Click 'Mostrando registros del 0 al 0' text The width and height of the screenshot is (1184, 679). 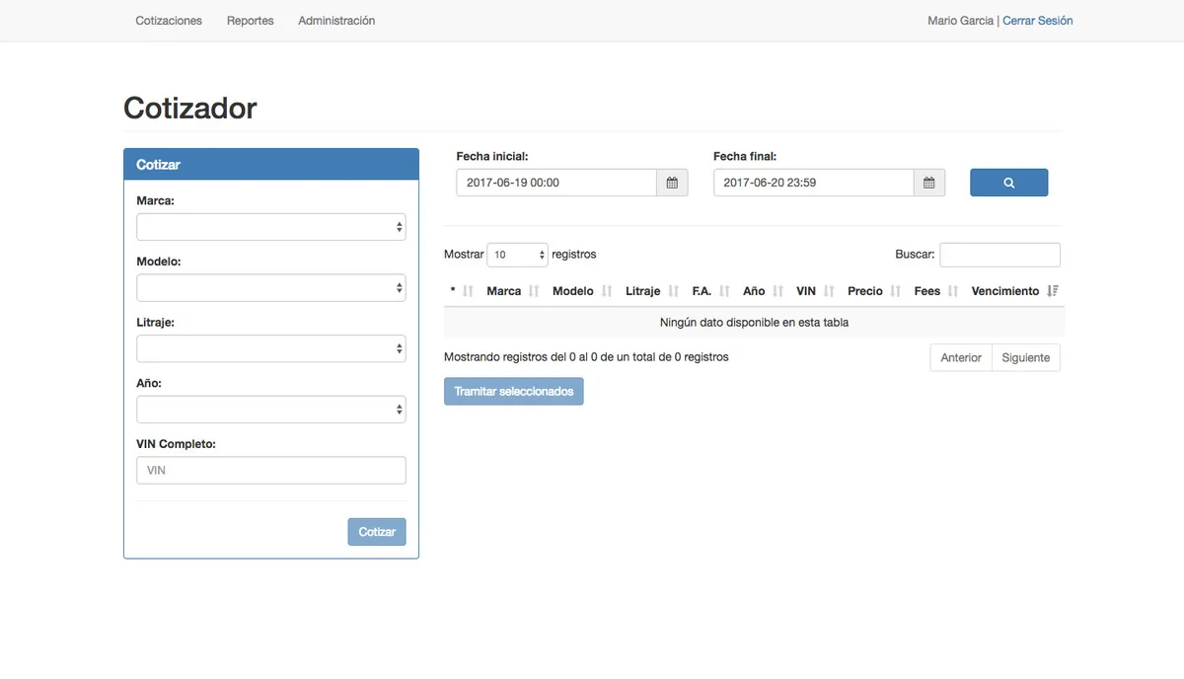click(586, 357)
